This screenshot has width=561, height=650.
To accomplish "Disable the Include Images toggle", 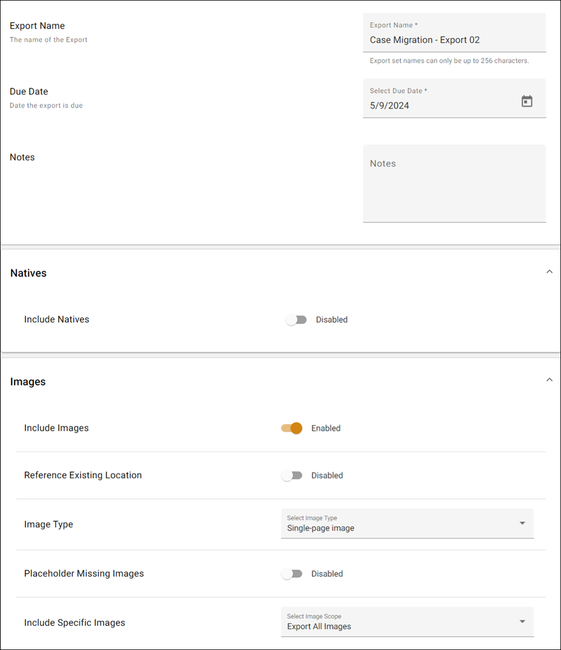I will (x=291, y=428).
